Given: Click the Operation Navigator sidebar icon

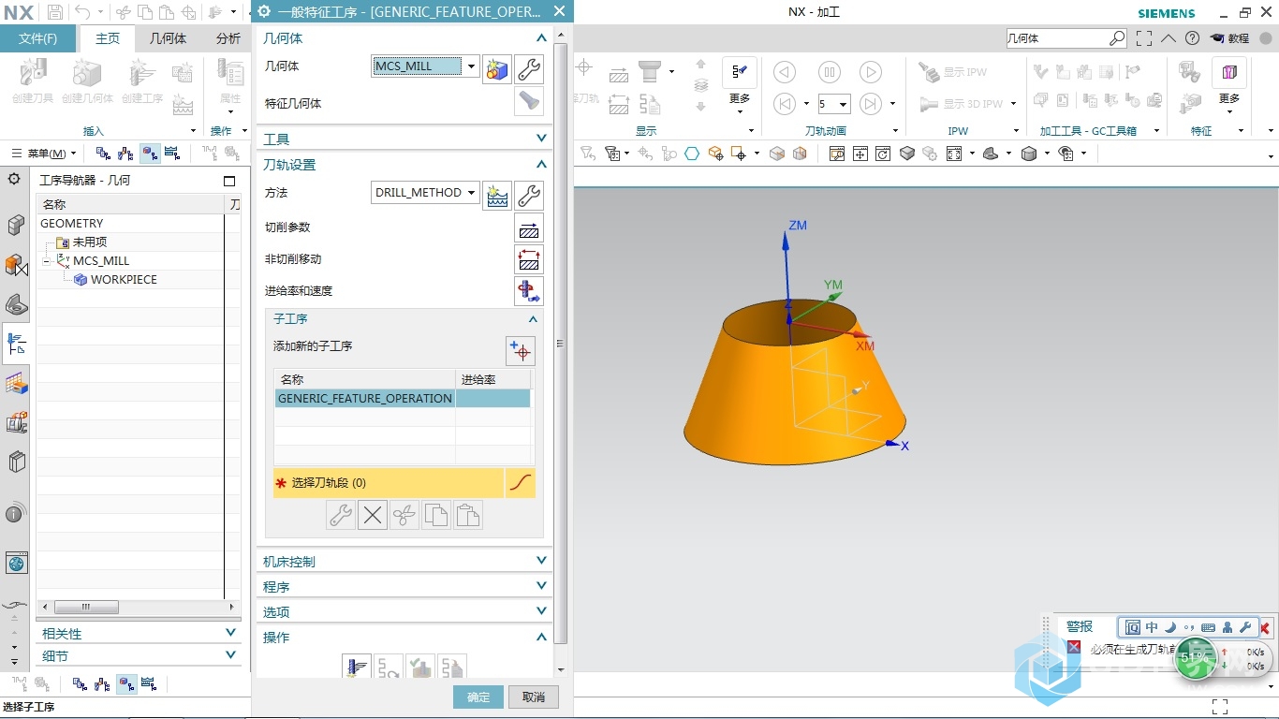Looking at the screenshot, I should [16, 344].
